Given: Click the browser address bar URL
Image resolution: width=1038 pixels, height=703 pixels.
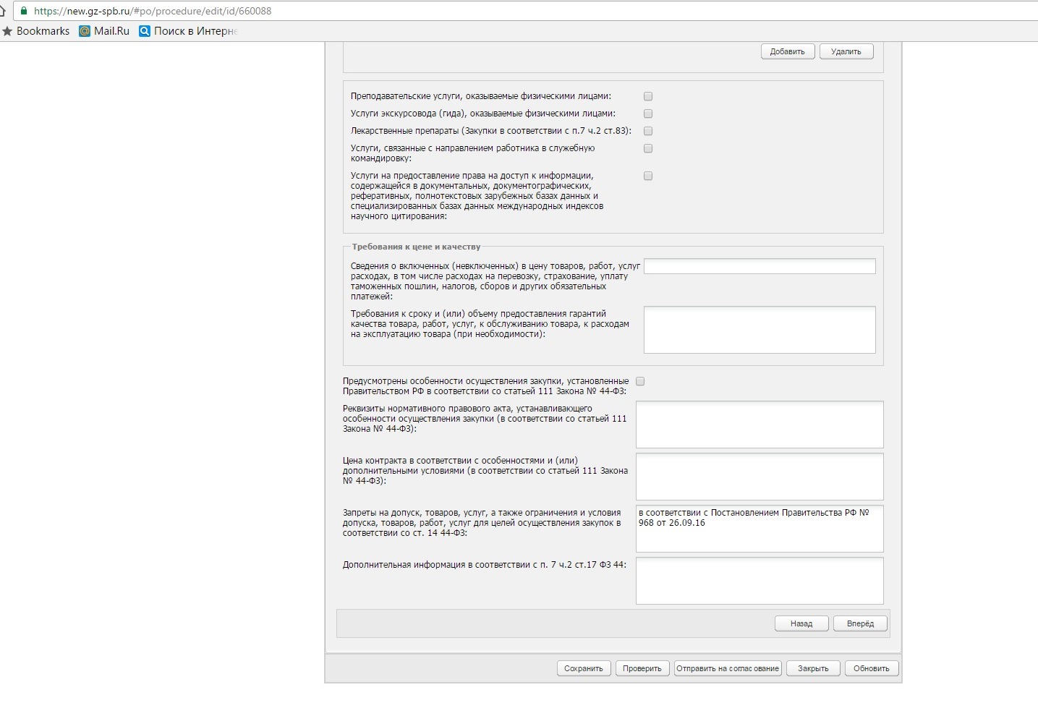Looking at the screenshot, I should pyautogui.click(x=153, y=11).
